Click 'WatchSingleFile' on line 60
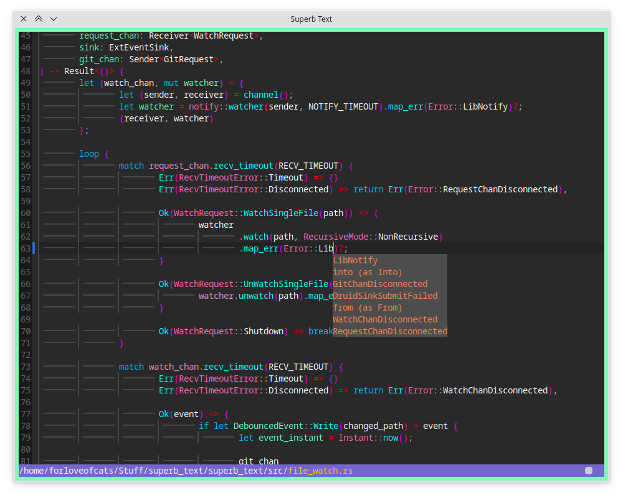623x498 pixels. [x=281, y=214]
